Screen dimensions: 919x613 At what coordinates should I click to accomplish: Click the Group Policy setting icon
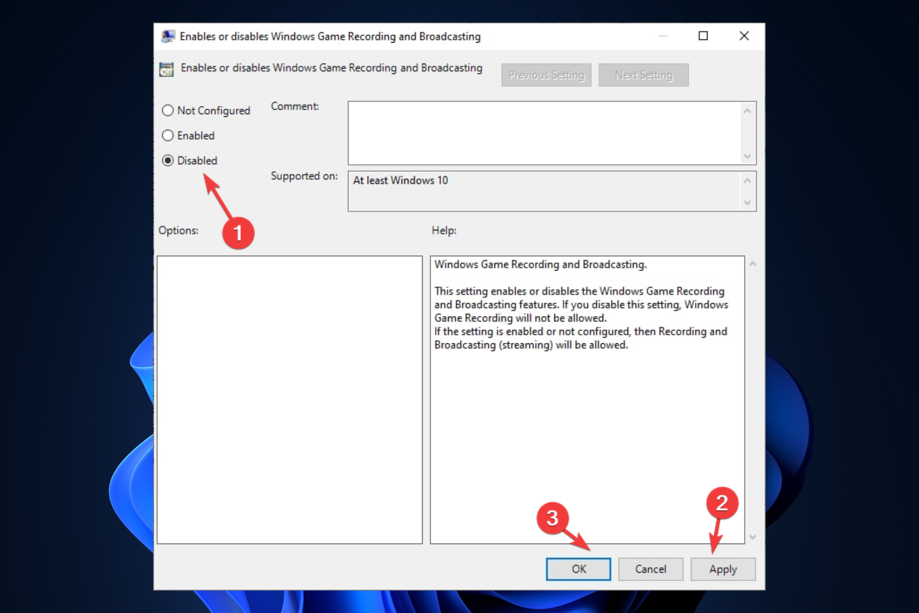(x=167, y=68)
